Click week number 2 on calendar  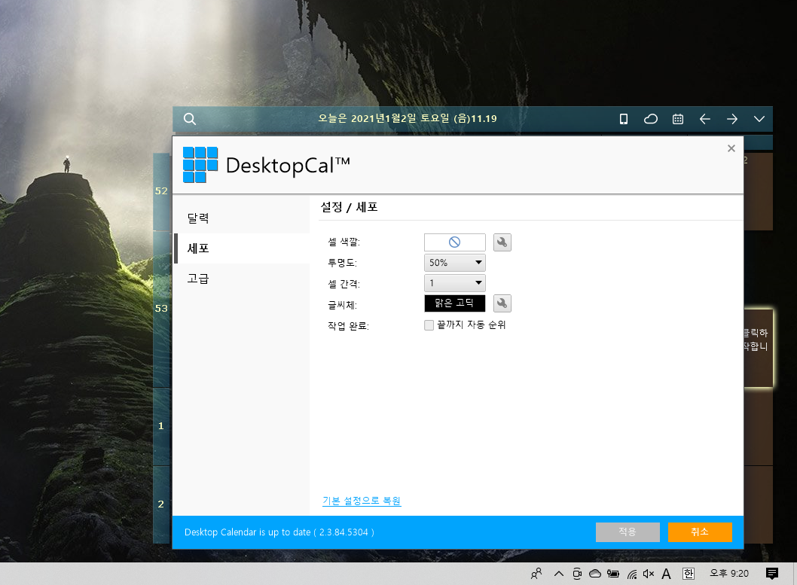pos(161,504)
